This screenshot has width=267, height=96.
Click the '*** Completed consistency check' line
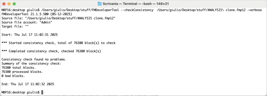click(x=51, y=51)
